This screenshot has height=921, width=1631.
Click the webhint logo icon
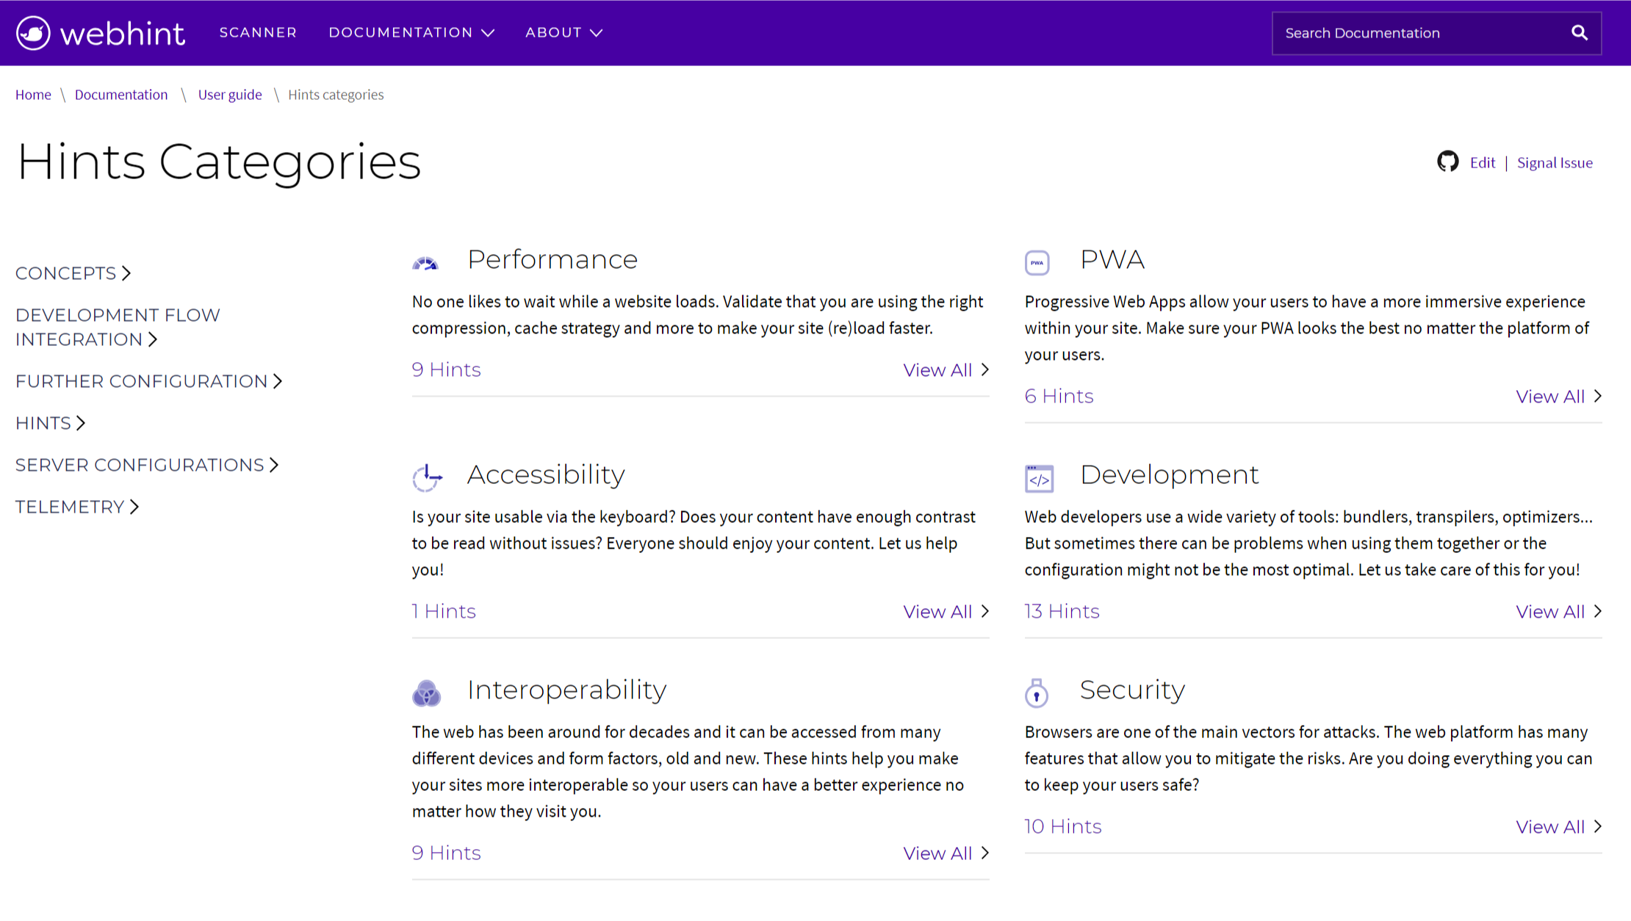[x=32, y=32]
